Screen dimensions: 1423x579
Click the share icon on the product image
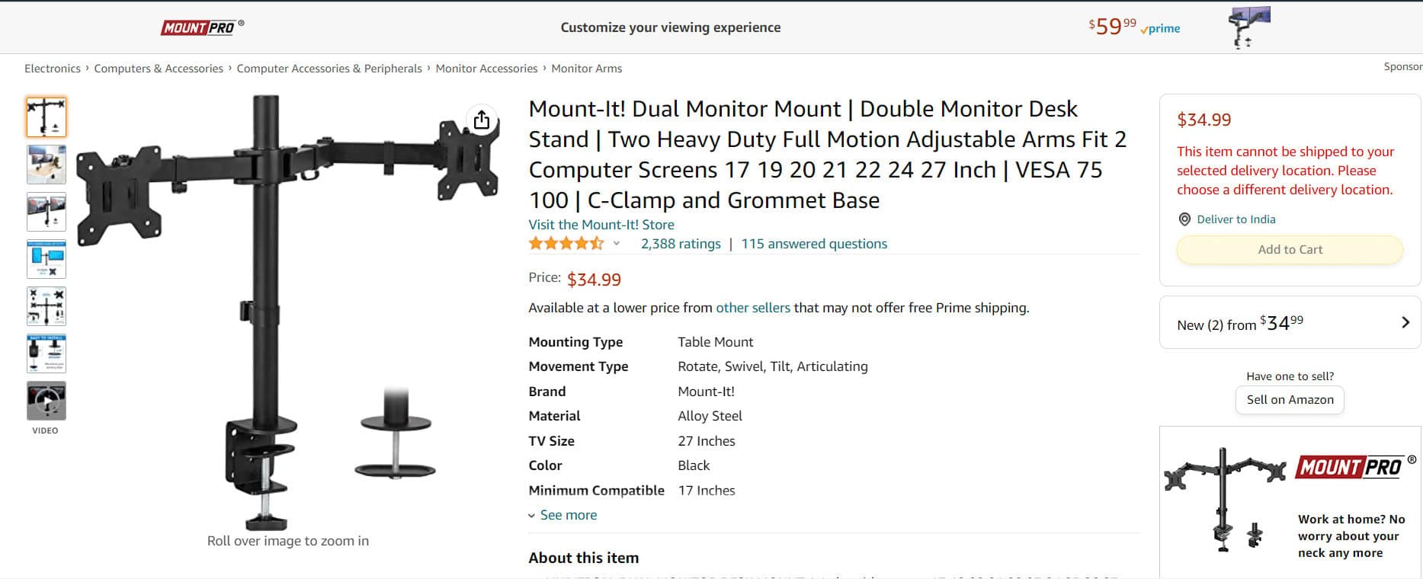click(481, 120)
